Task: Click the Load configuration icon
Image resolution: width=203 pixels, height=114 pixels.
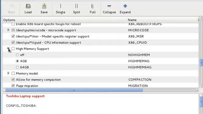Action: 28,6
